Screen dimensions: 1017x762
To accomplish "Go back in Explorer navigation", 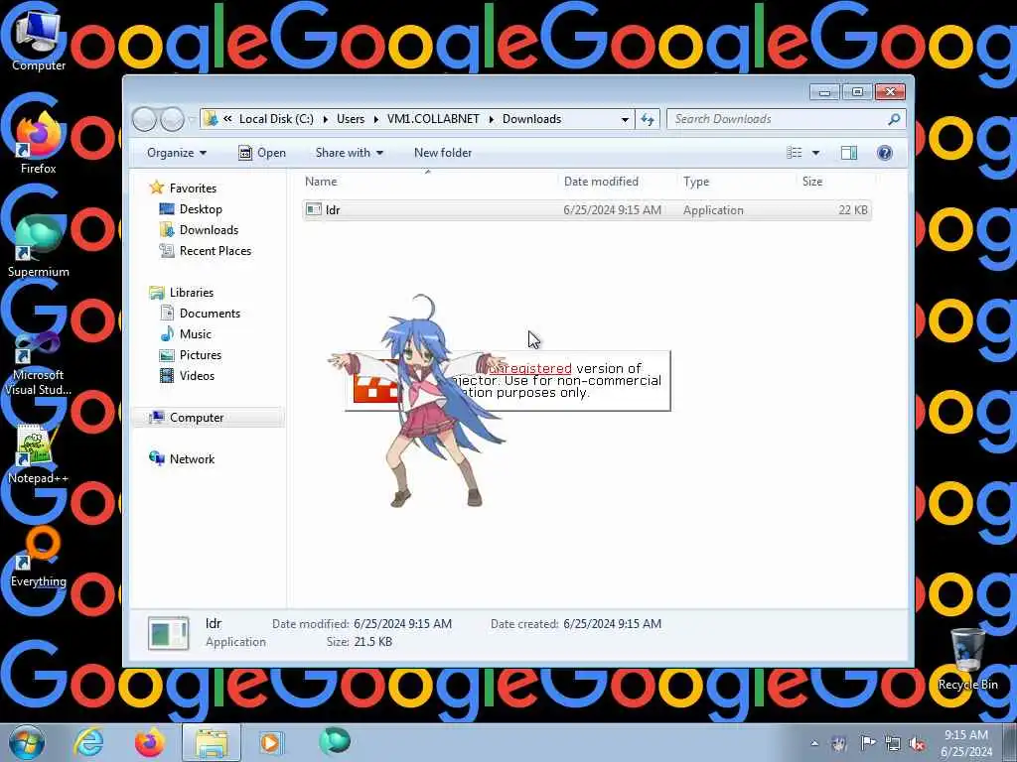I will 144,119.
